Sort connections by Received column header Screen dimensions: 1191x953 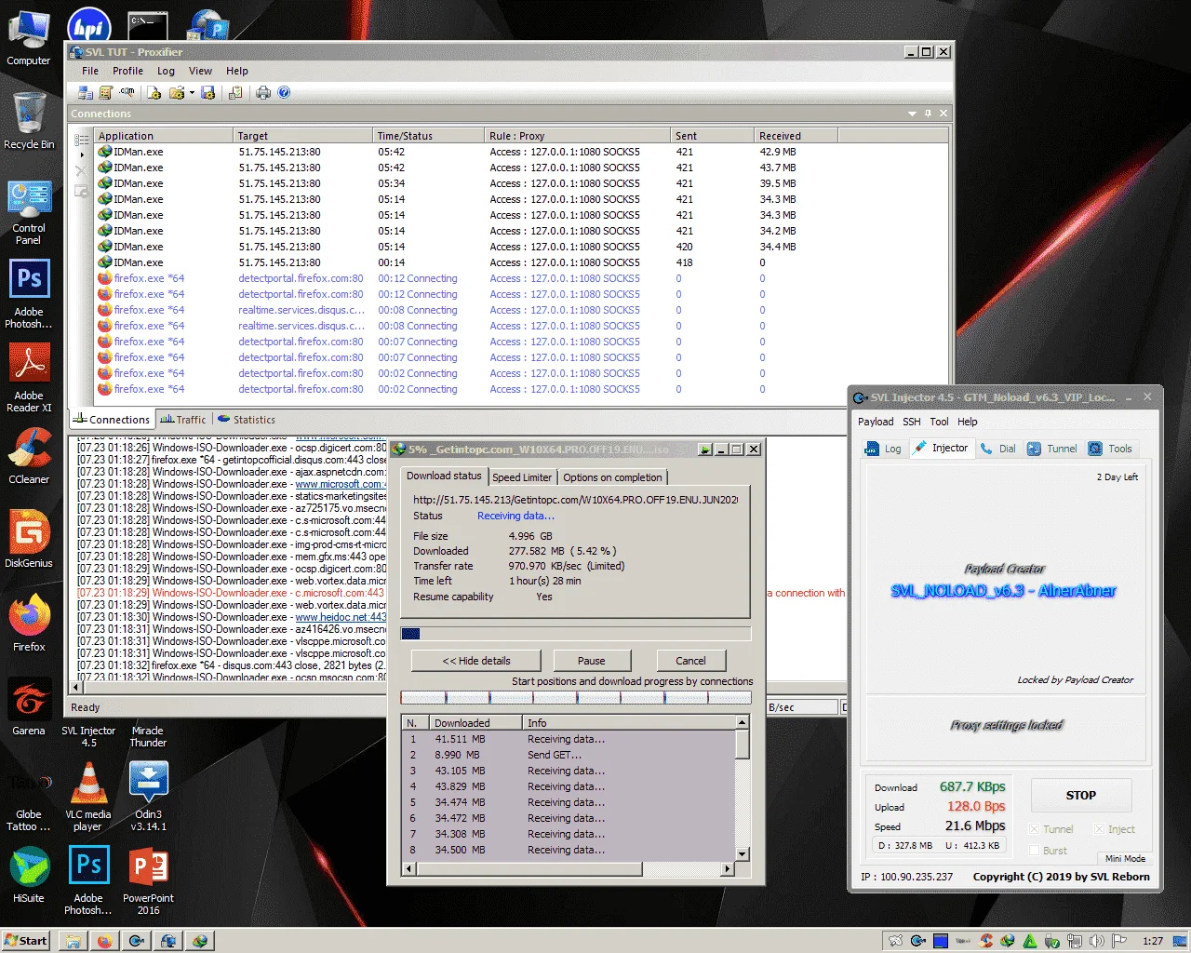(x=796, y=136)
